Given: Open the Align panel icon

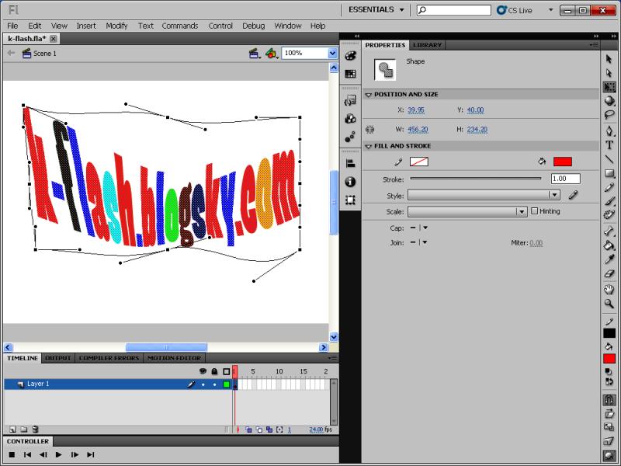Looking at the screenshot, I should (x=351, y=163).
